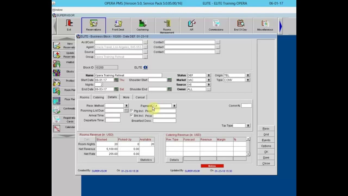Open End Date calendar picker

coord(116,89)
